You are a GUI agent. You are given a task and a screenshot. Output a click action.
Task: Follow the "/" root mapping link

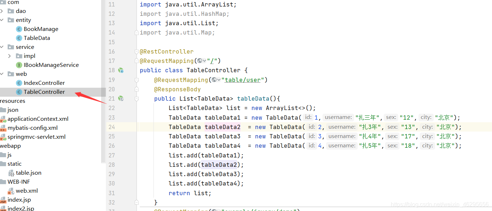(x=212, y=61)
